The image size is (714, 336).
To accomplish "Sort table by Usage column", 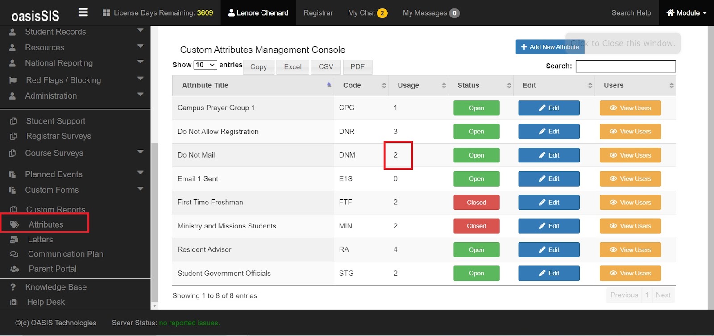I will tap(418, 85).
